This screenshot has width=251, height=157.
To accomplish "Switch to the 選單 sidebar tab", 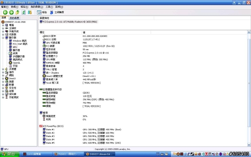I will pos(4,18).
